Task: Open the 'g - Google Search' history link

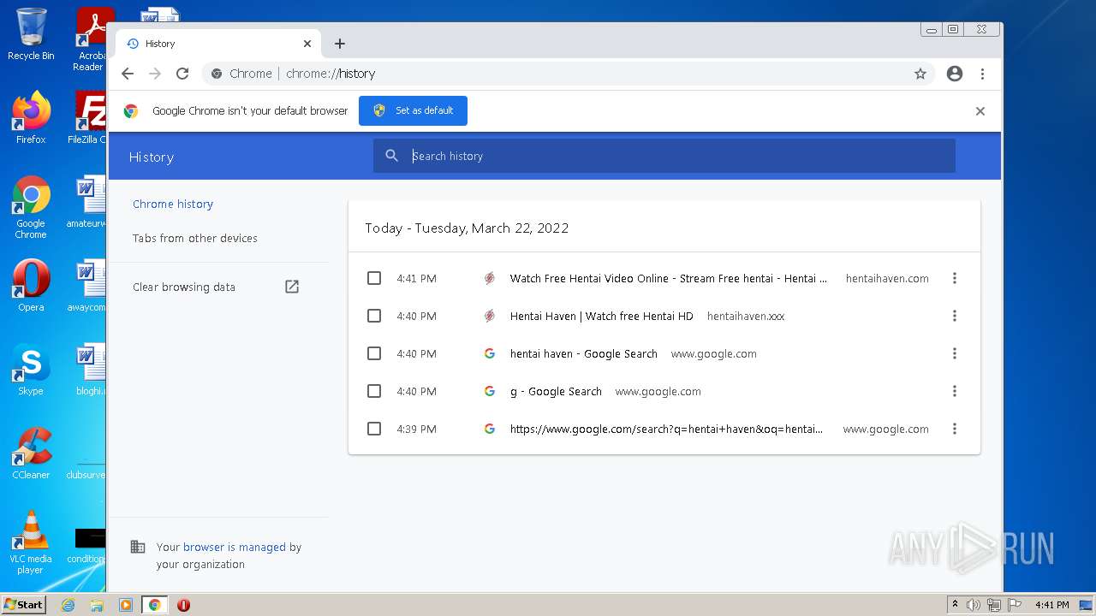Action: click(556, 391)
